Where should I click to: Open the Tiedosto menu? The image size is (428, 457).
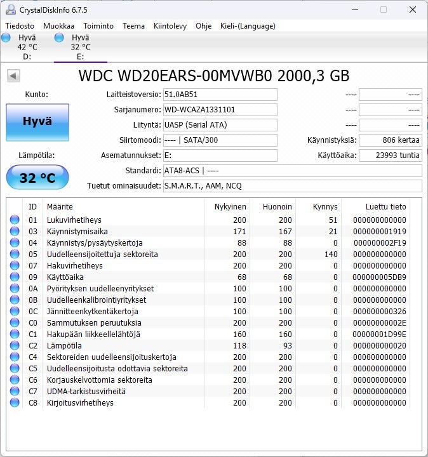(20, 26)
